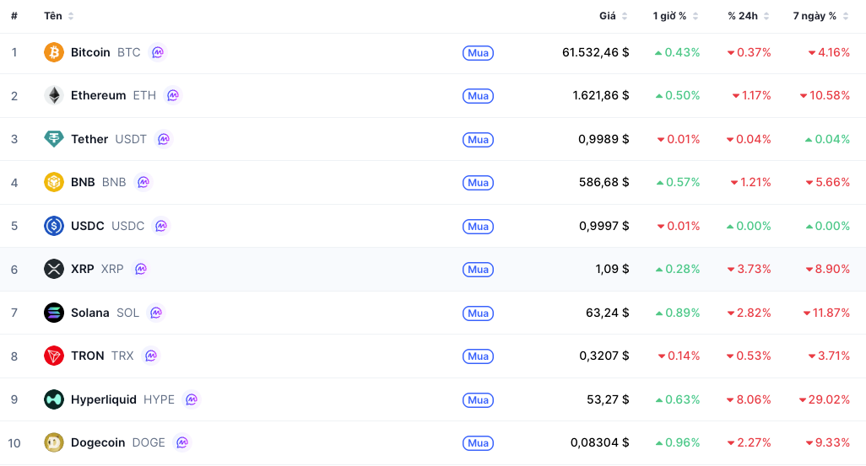866x466 pixels.
Task: Click the Dogecoin logo icon
Action: (53, 442)
